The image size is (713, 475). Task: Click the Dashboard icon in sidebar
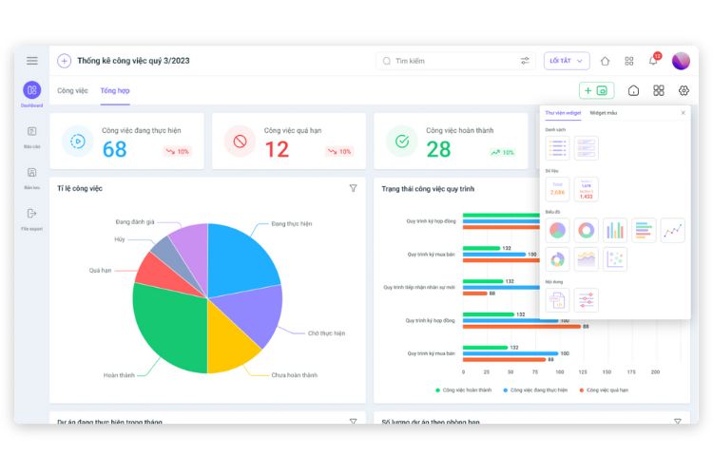pos(31,91)
